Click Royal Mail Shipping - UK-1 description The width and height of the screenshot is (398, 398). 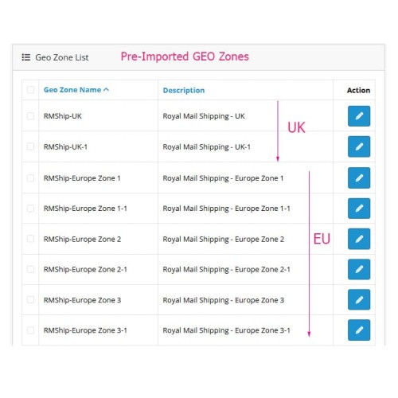point(206,147)
